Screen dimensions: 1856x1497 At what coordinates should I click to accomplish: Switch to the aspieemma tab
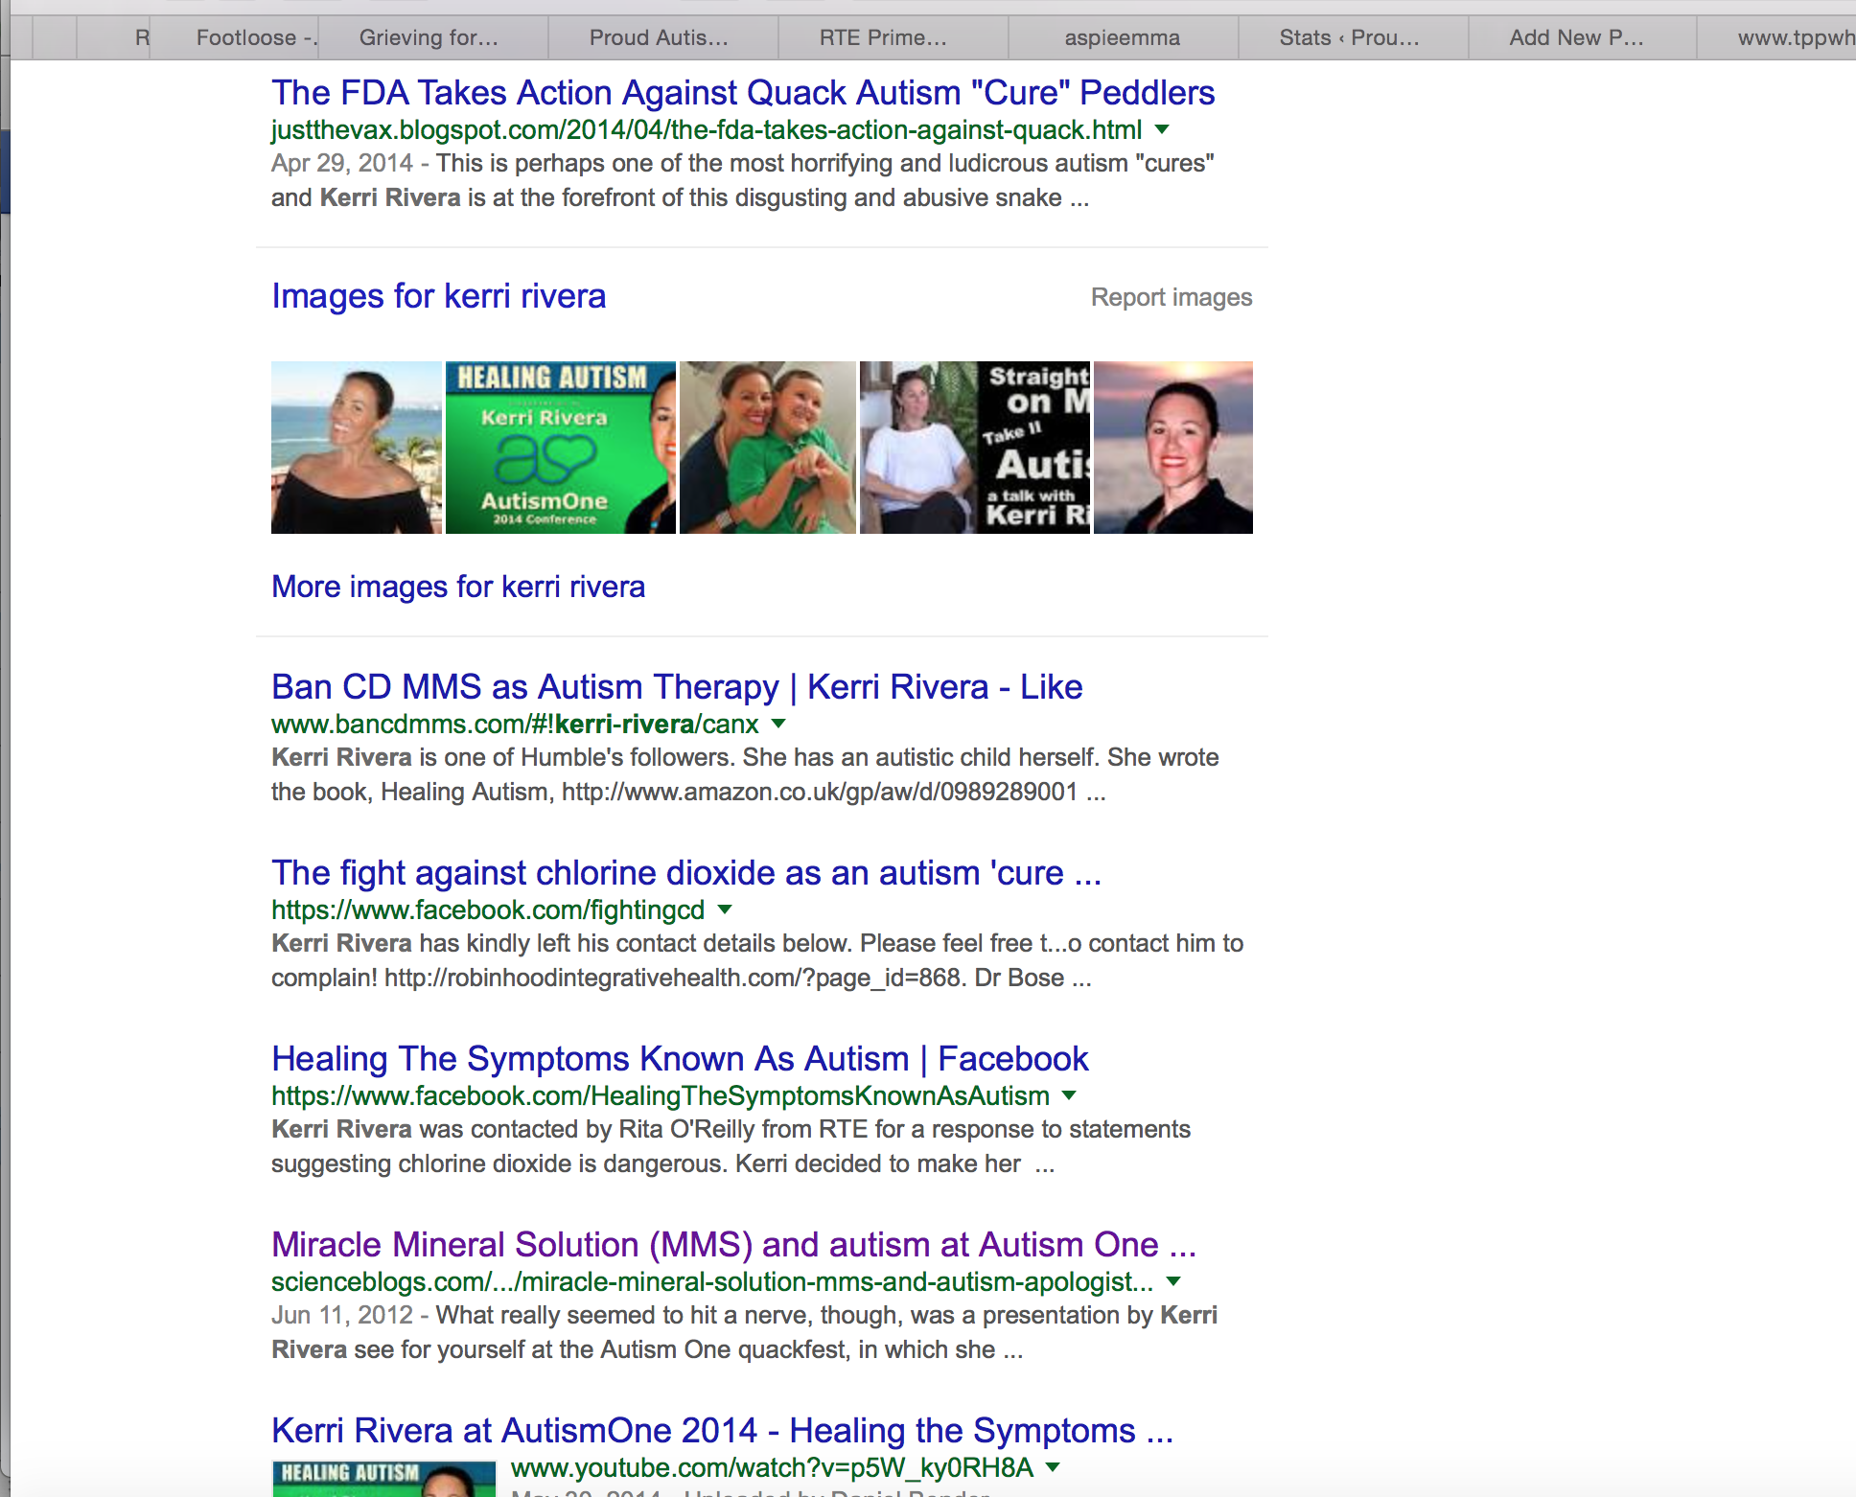pos(1123,37)
